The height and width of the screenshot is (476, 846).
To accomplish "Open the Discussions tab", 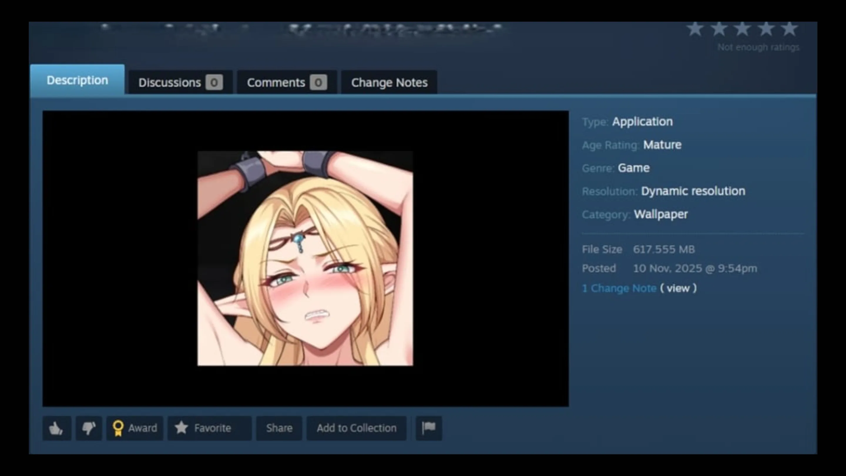I will click(181, 83).
